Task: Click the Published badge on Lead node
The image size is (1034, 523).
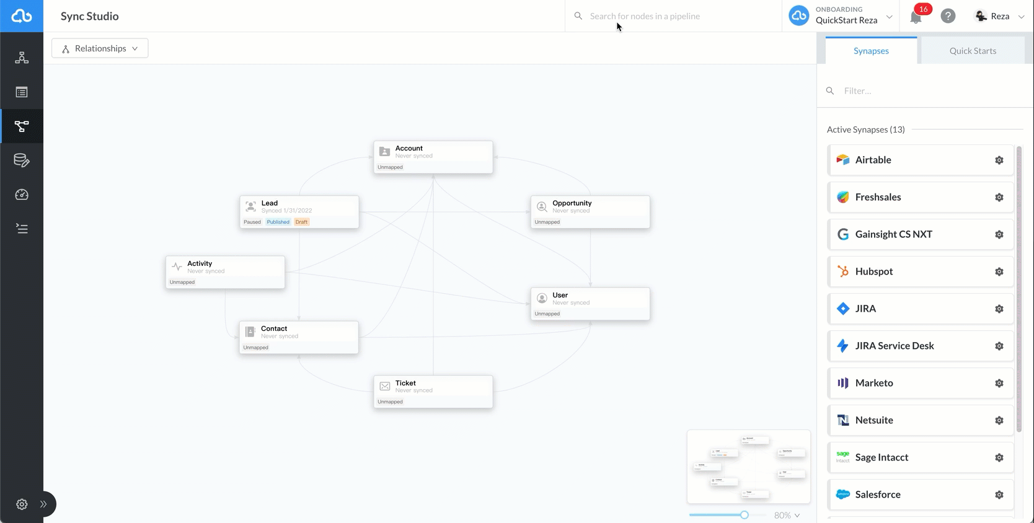Action: (278, 222)
